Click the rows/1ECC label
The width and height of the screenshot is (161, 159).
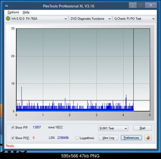55,127
